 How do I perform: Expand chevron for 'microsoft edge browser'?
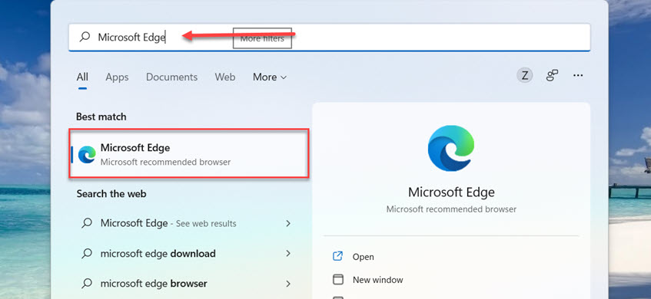[x=287, y=284]
